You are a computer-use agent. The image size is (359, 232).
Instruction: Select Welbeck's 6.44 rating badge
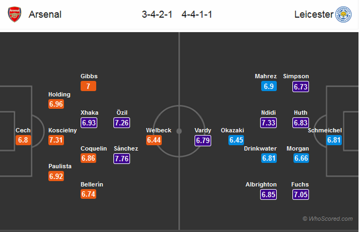154,140
